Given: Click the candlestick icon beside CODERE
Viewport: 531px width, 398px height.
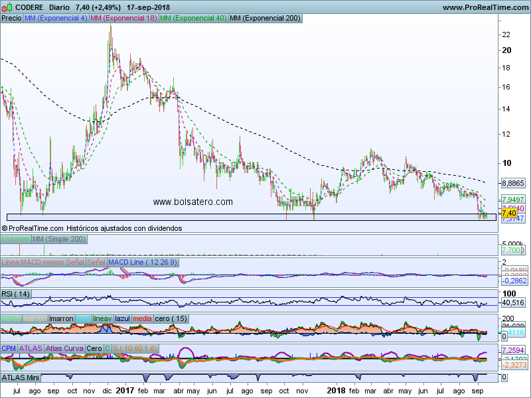Looking at the screenshot, I should tap(7, 7).
